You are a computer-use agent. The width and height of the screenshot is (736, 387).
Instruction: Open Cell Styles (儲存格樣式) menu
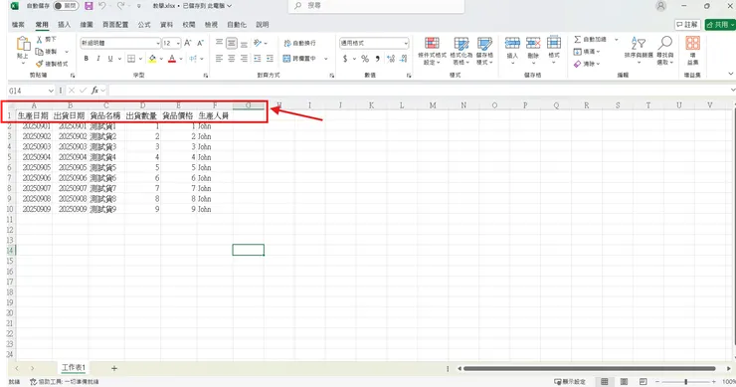(x=484, y=51)
